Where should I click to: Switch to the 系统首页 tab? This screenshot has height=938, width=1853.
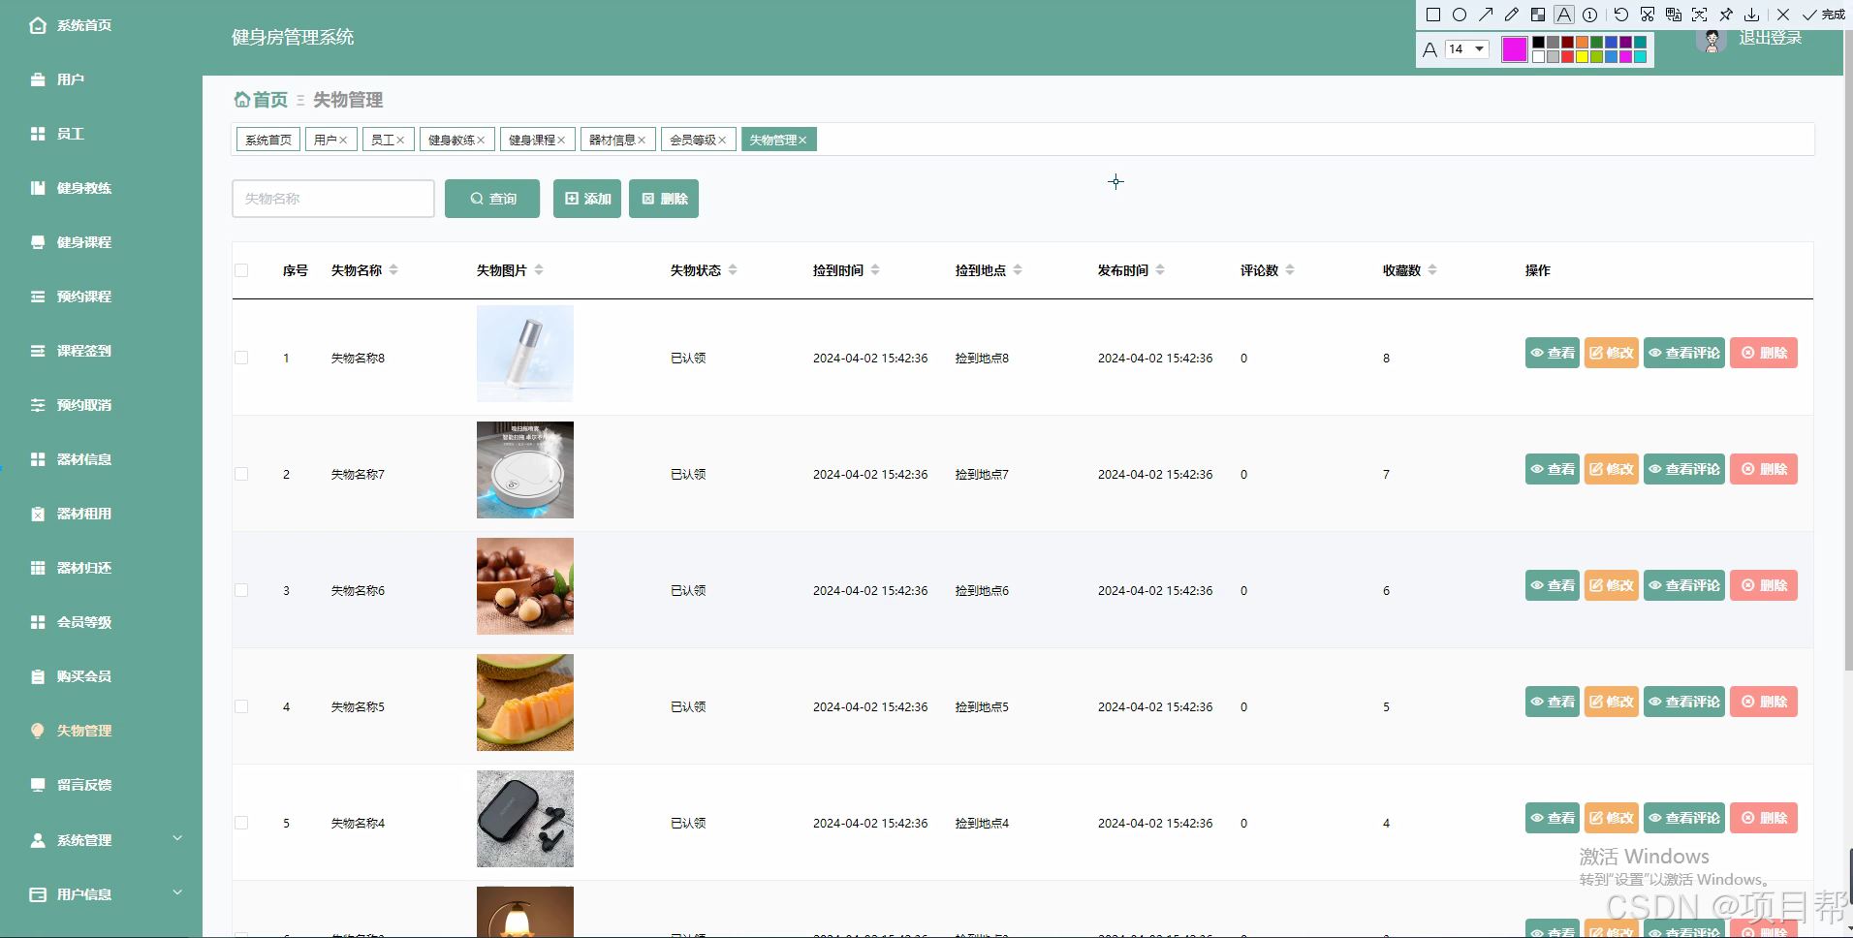coord(268,141)
